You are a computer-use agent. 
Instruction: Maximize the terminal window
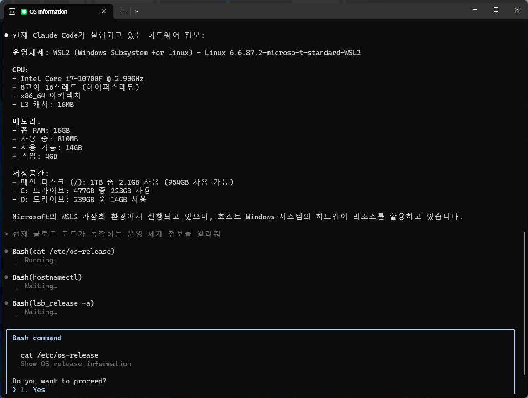coord(496,10)
